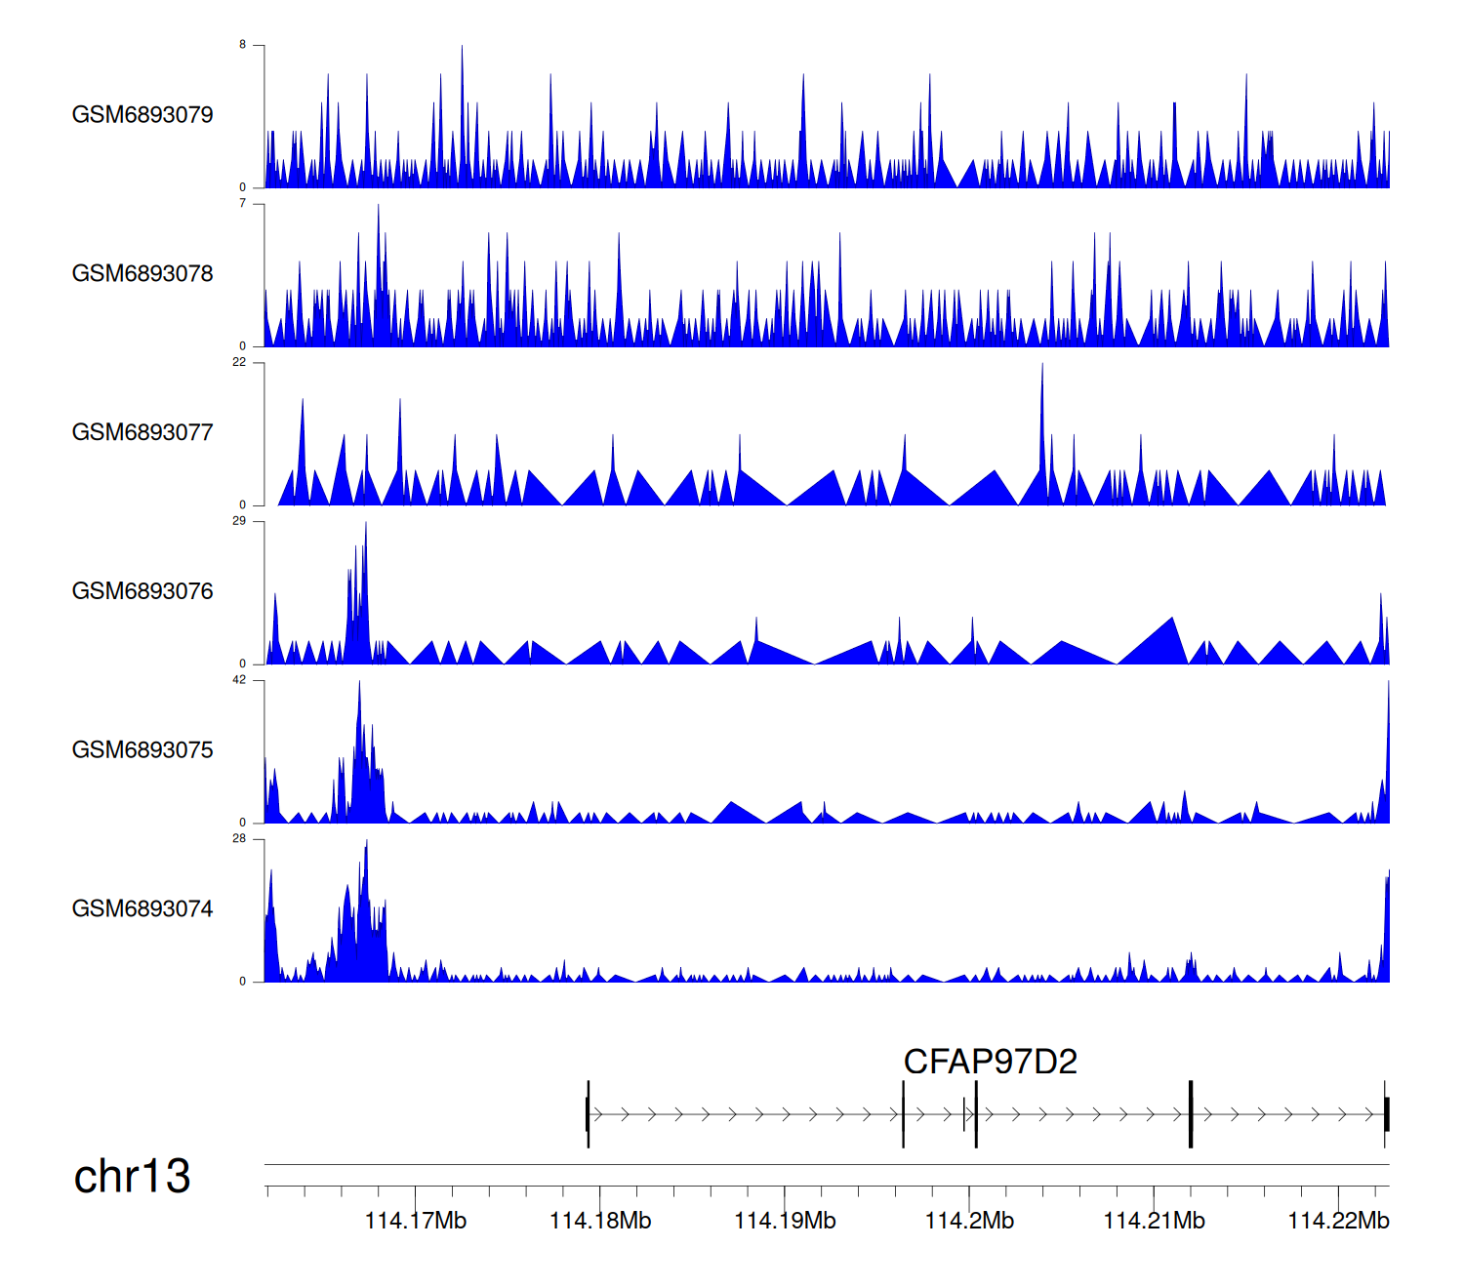Click the 114.21Mb axis tick label
The height and width of the screenshot is (1288, 1464).
click(x=1154, y=1222)
